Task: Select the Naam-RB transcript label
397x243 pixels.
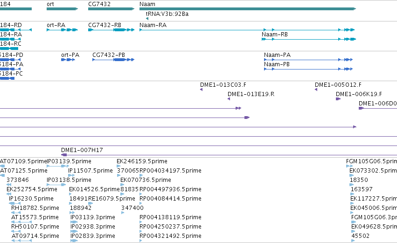Action: (275, 35)
